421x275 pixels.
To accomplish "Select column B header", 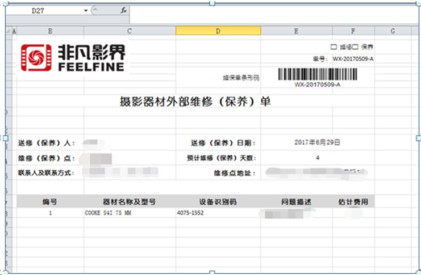I will 51,31.
